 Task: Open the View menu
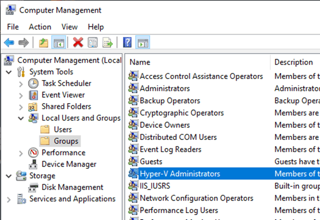[x=70, y=26]
